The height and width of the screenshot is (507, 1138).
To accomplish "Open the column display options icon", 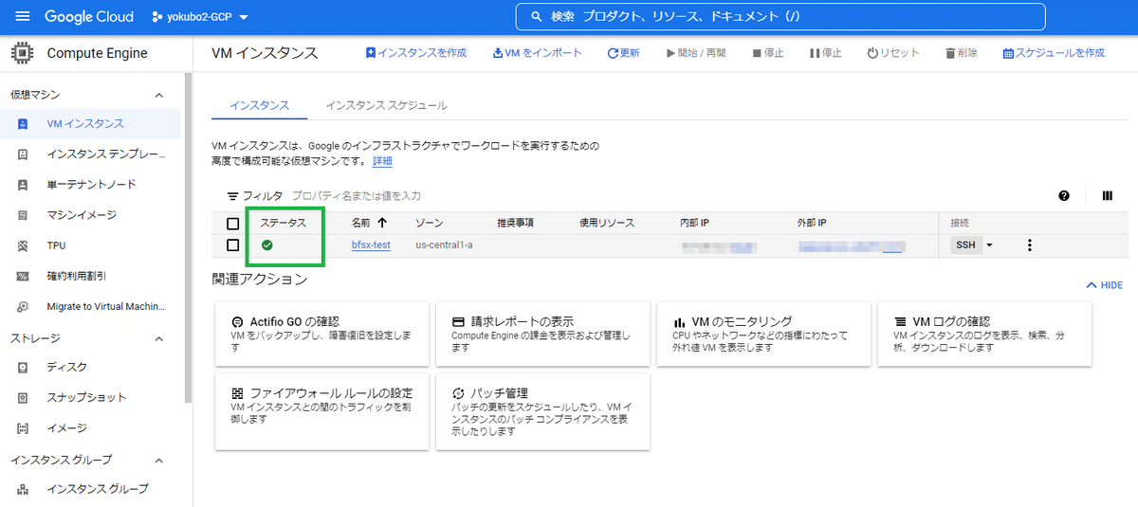I will click(x=1108, y=196).
